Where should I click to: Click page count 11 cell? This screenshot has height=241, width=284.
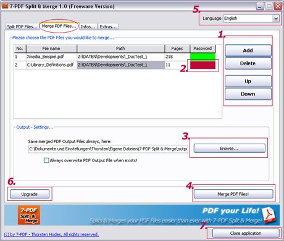point(177,65)
